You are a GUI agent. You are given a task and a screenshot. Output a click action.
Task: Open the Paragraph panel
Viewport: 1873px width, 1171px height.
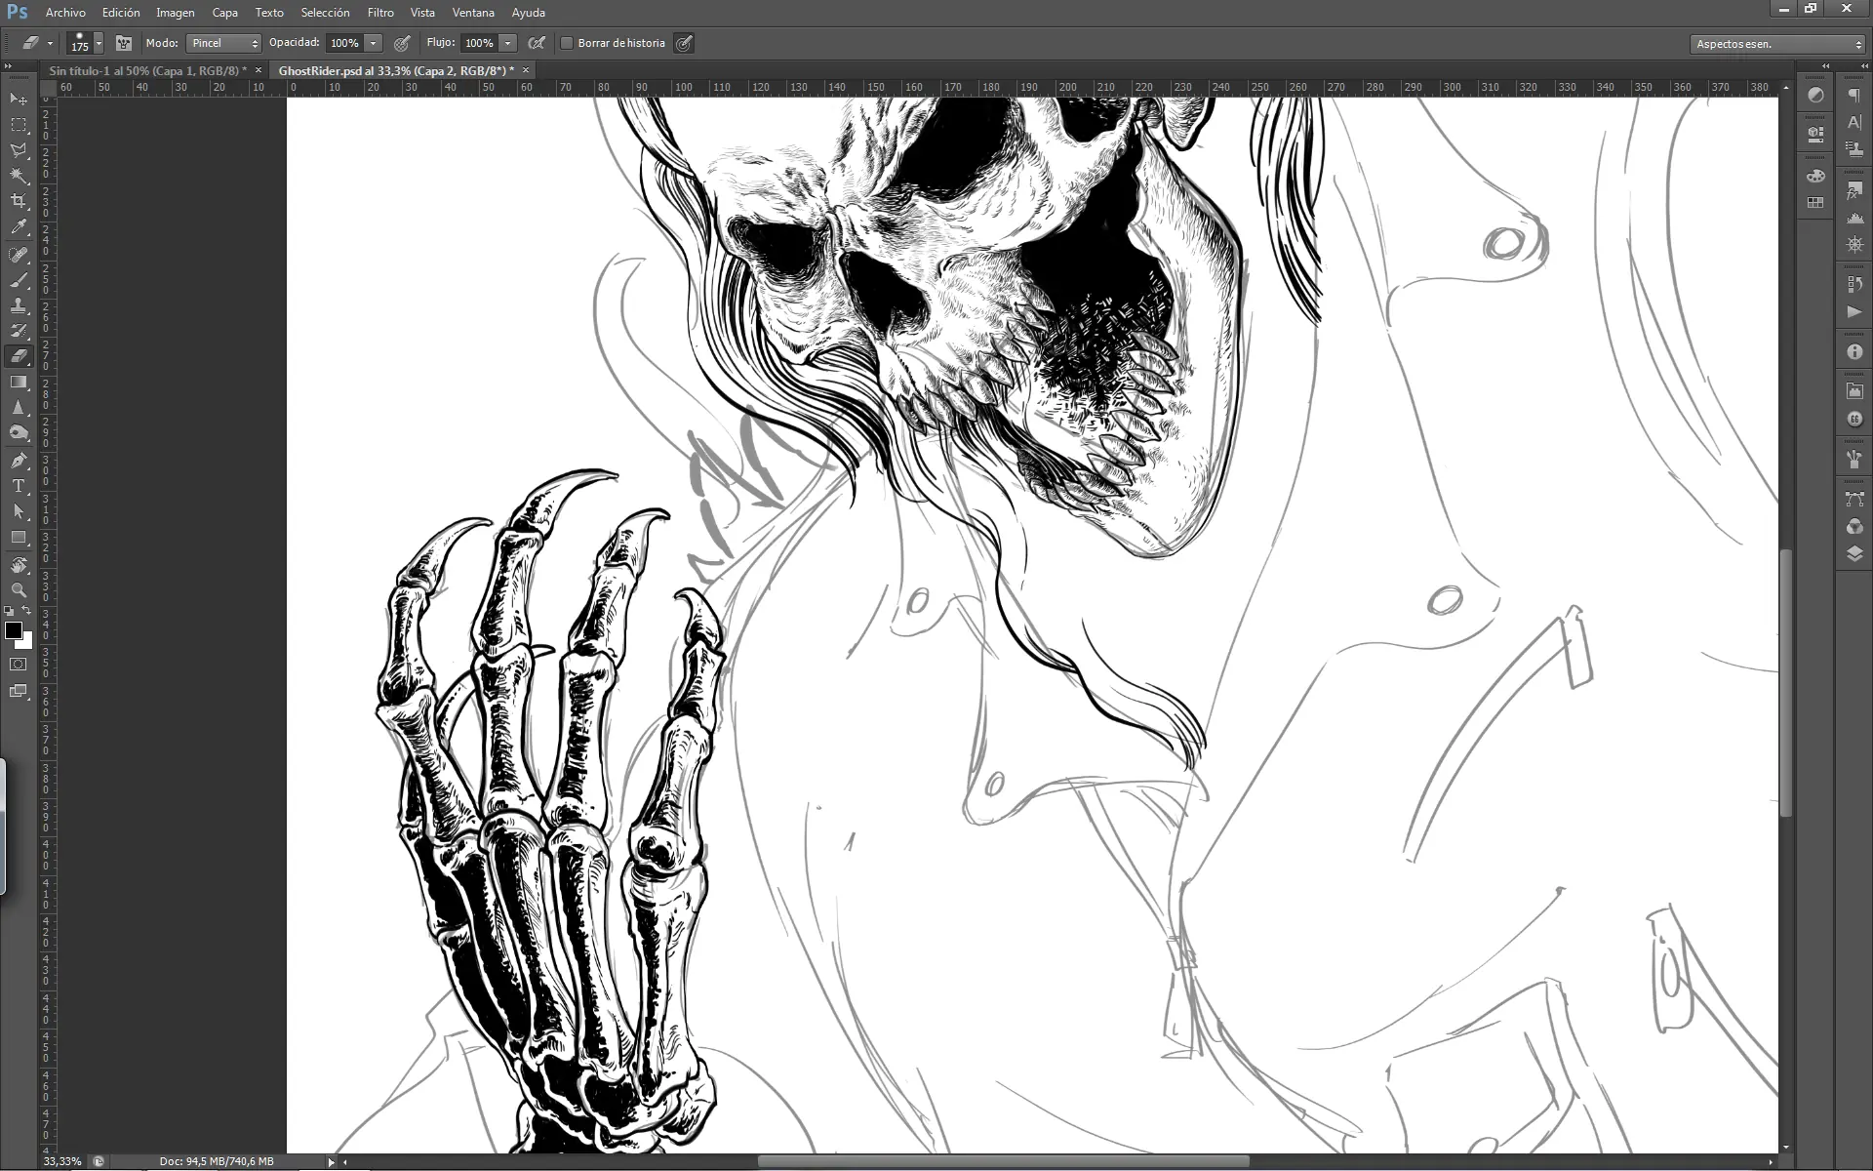1854,96
